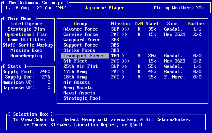Click Flying Weather: 70% indicator
The height and width of the screenshot is (133, 212).
coord(179,8)
